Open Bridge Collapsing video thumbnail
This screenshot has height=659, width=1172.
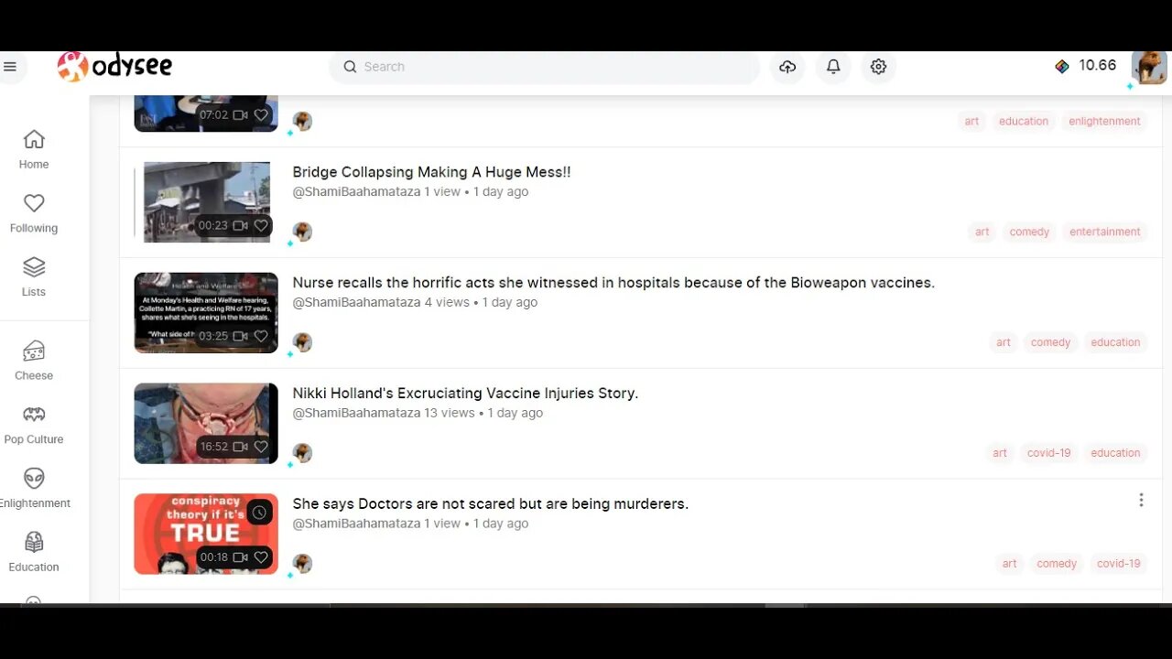point(206,202)
